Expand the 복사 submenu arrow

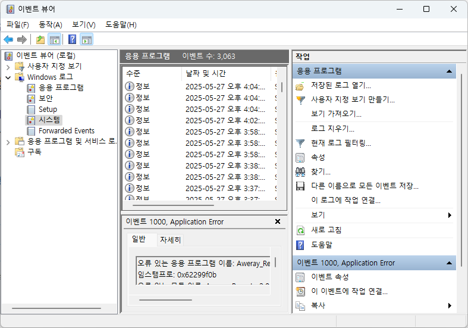coord(450,305)
